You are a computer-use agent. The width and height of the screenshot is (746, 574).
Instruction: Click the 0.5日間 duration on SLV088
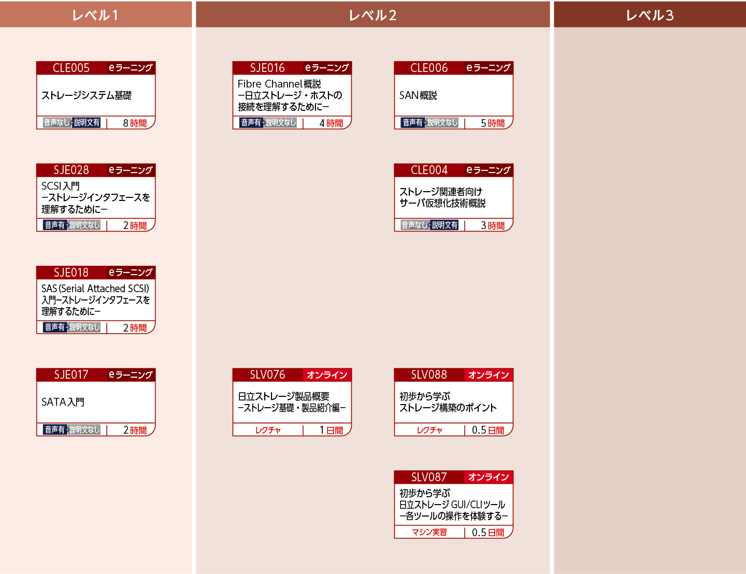click(488, 431)
